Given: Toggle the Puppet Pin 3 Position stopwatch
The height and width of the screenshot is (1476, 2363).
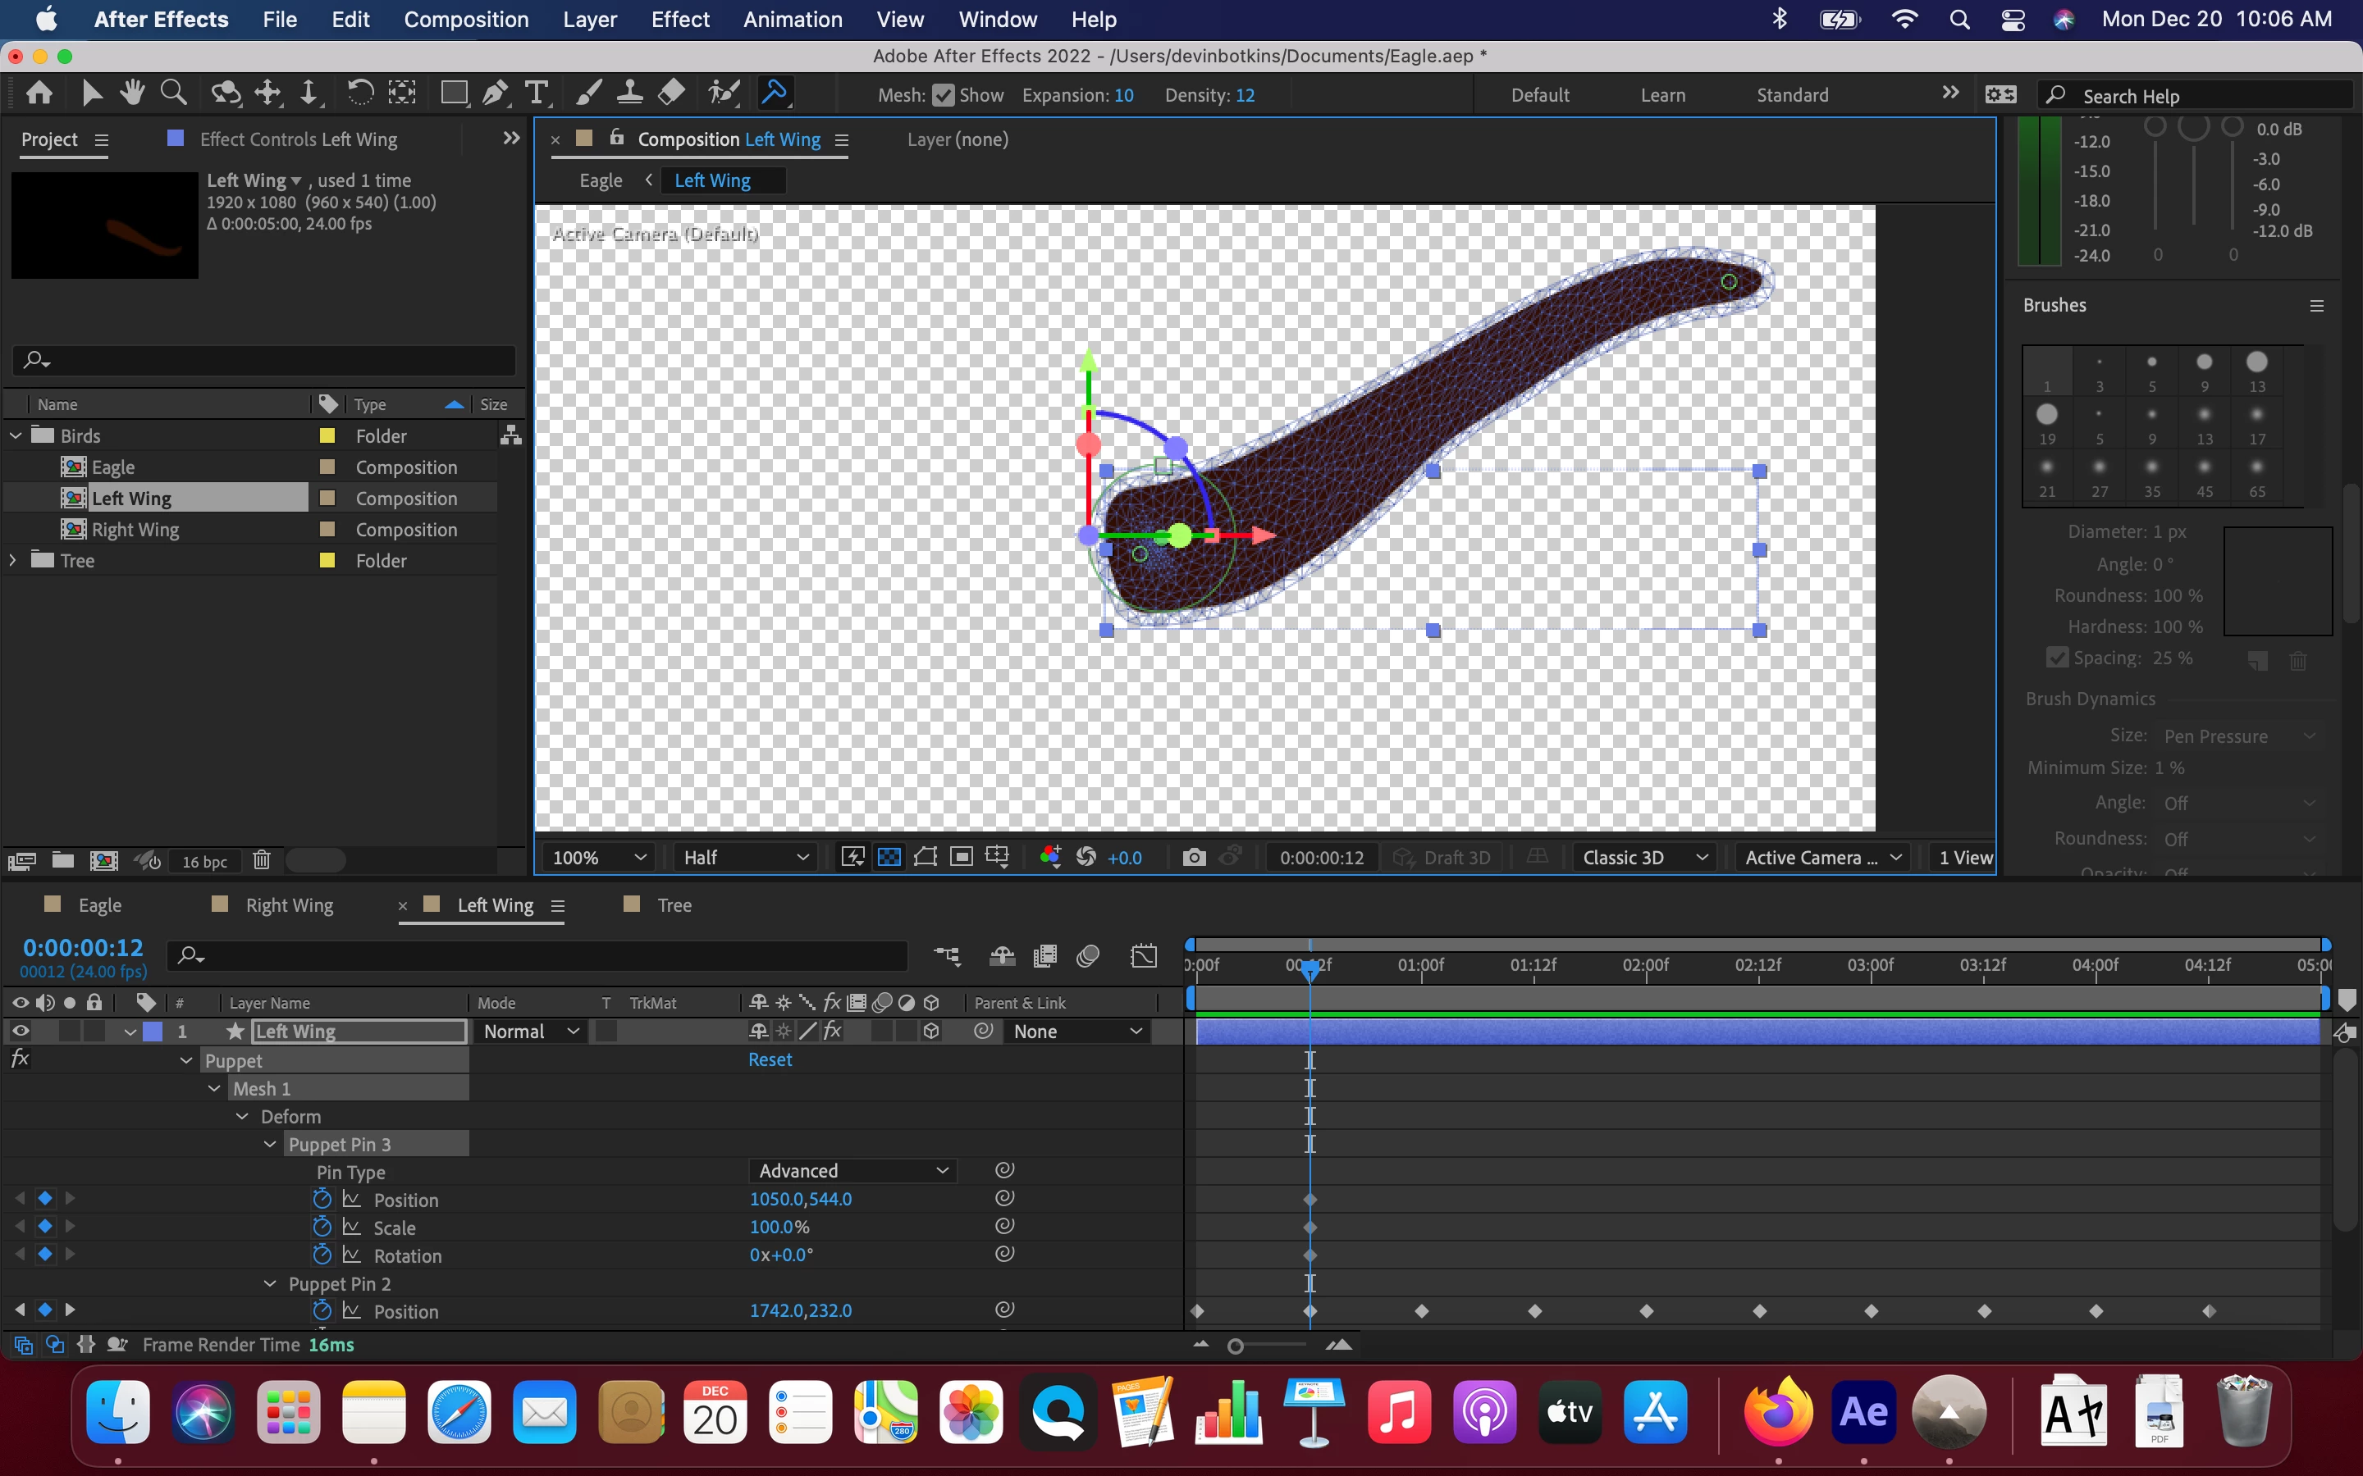Looking at the screenshot, I should pos(322,1199).
